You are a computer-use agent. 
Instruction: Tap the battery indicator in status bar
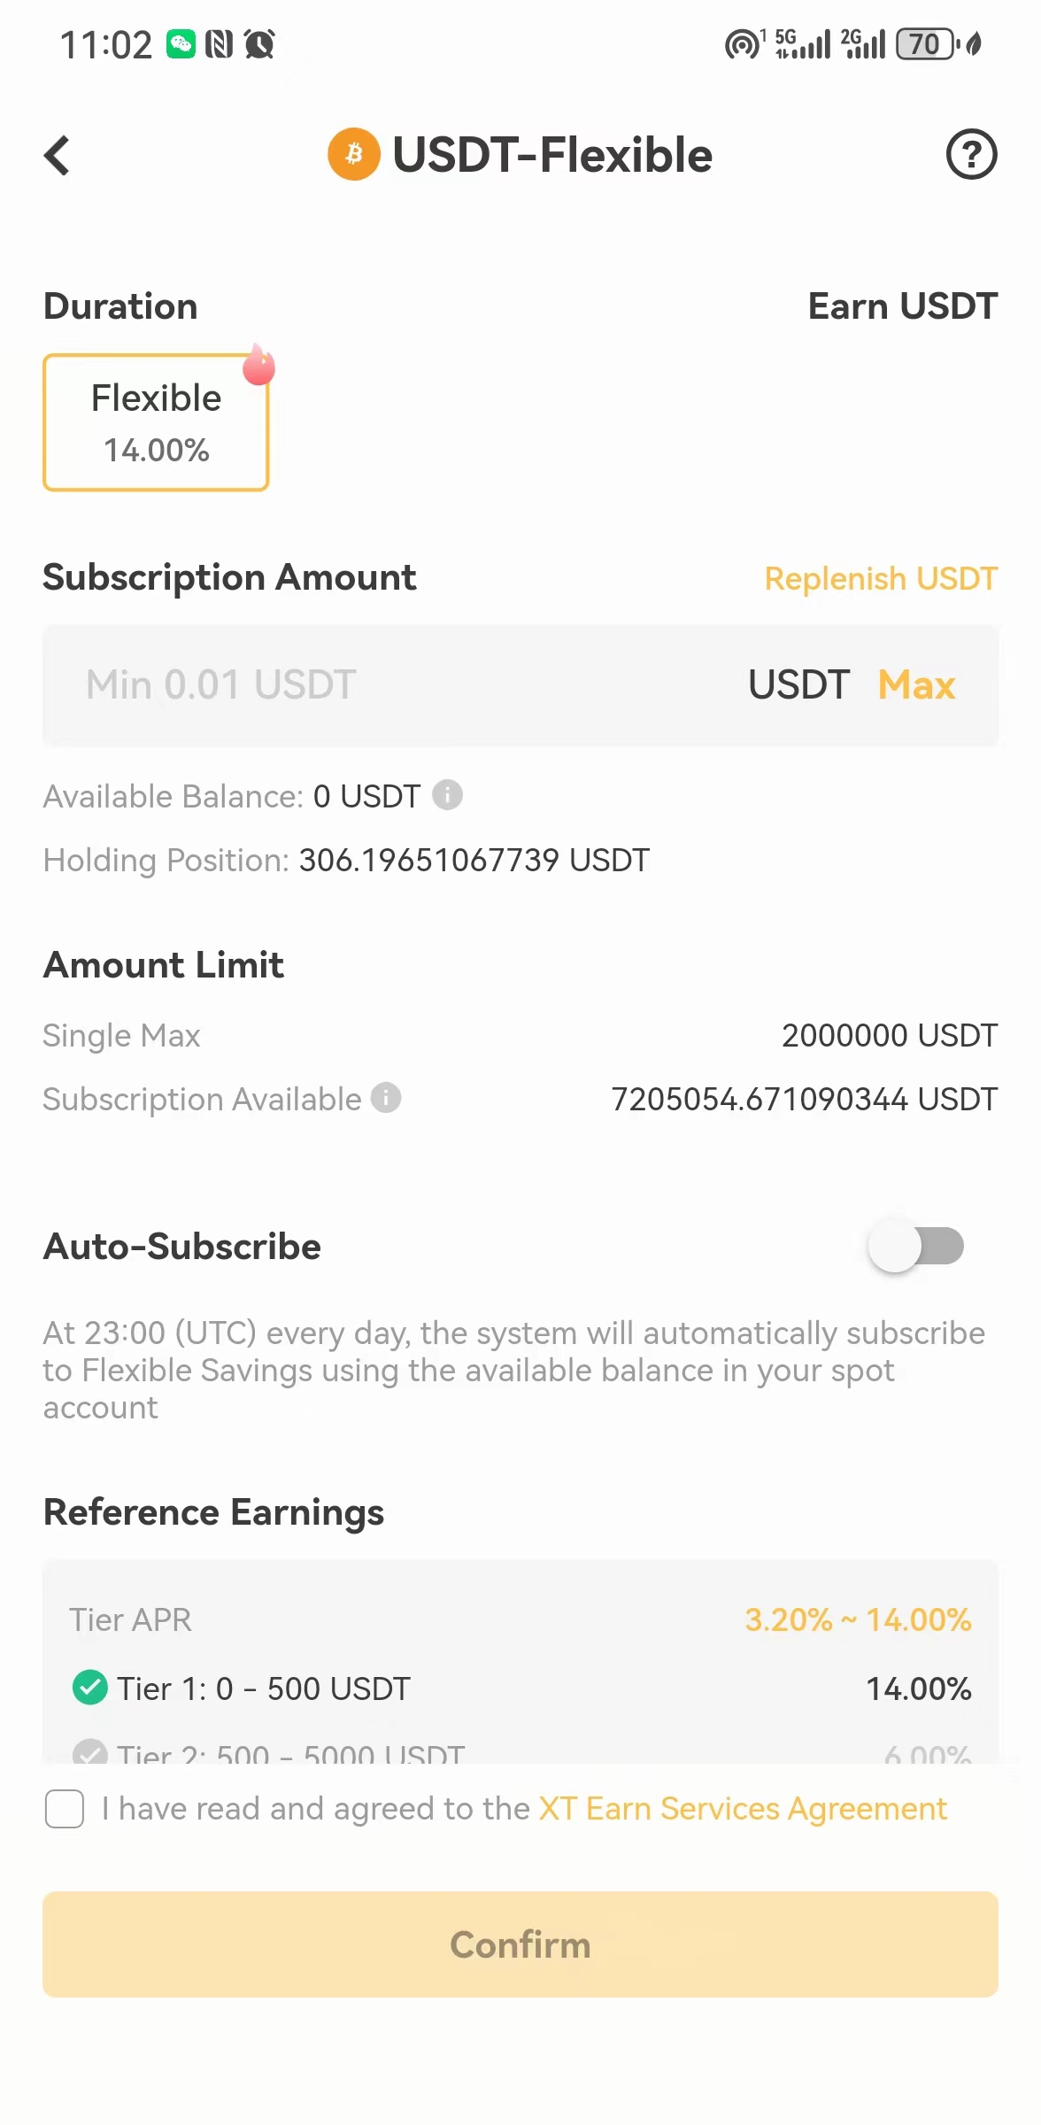(x=926, y=44)
